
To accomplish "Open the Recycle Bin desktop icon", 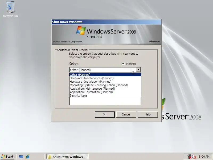I will [10, 9].
